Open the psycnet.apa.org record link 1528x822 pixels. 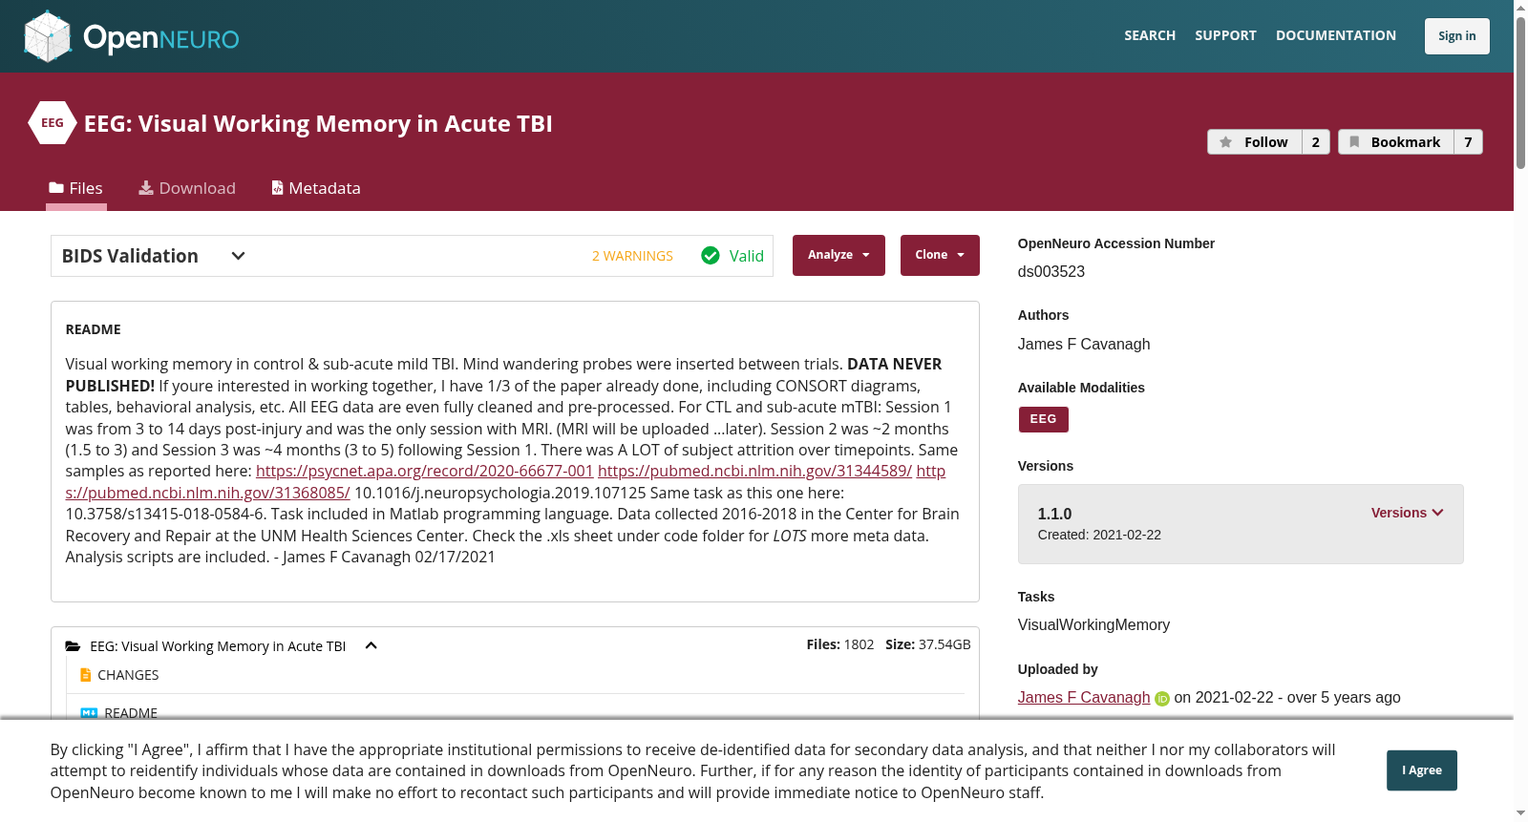pyautogui.click(x=425, y=472)
